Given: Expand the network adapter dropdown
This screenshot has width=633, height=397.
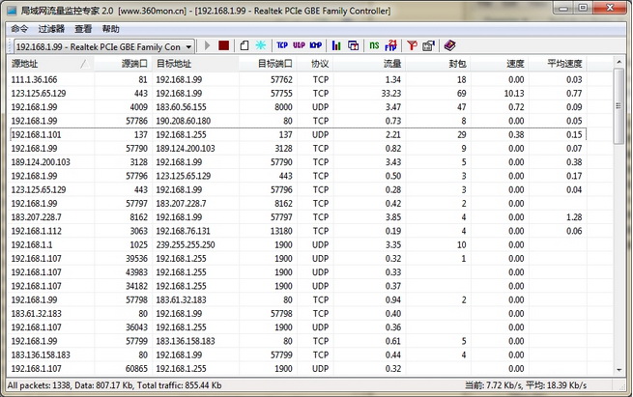Looking at the screenshot, I should [x=189, y=46].
